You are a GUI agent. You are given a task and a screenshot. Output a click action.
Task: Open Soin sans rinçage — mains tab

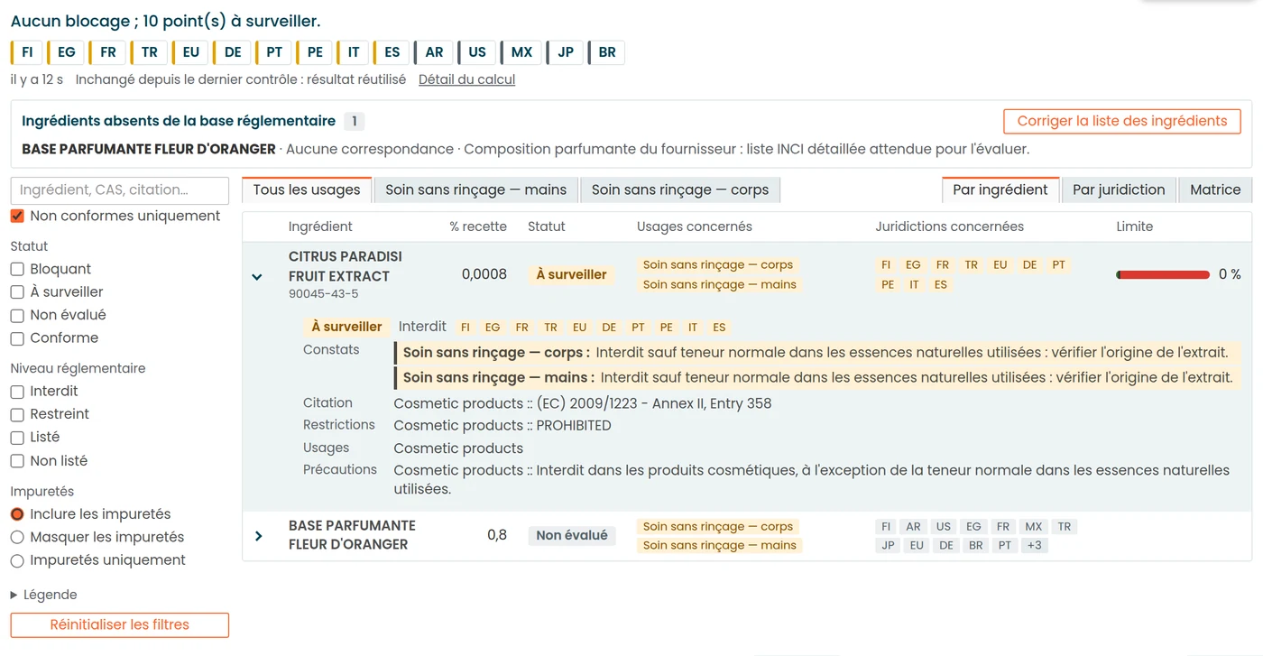[475, 189]
